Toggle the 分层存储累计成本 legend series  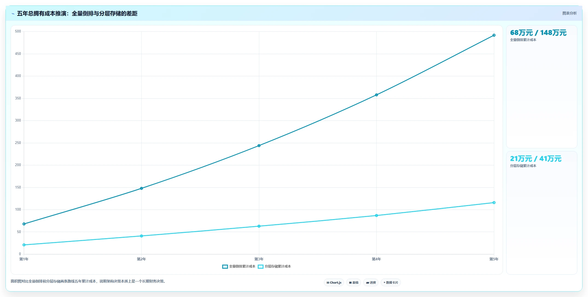point(274,266)
